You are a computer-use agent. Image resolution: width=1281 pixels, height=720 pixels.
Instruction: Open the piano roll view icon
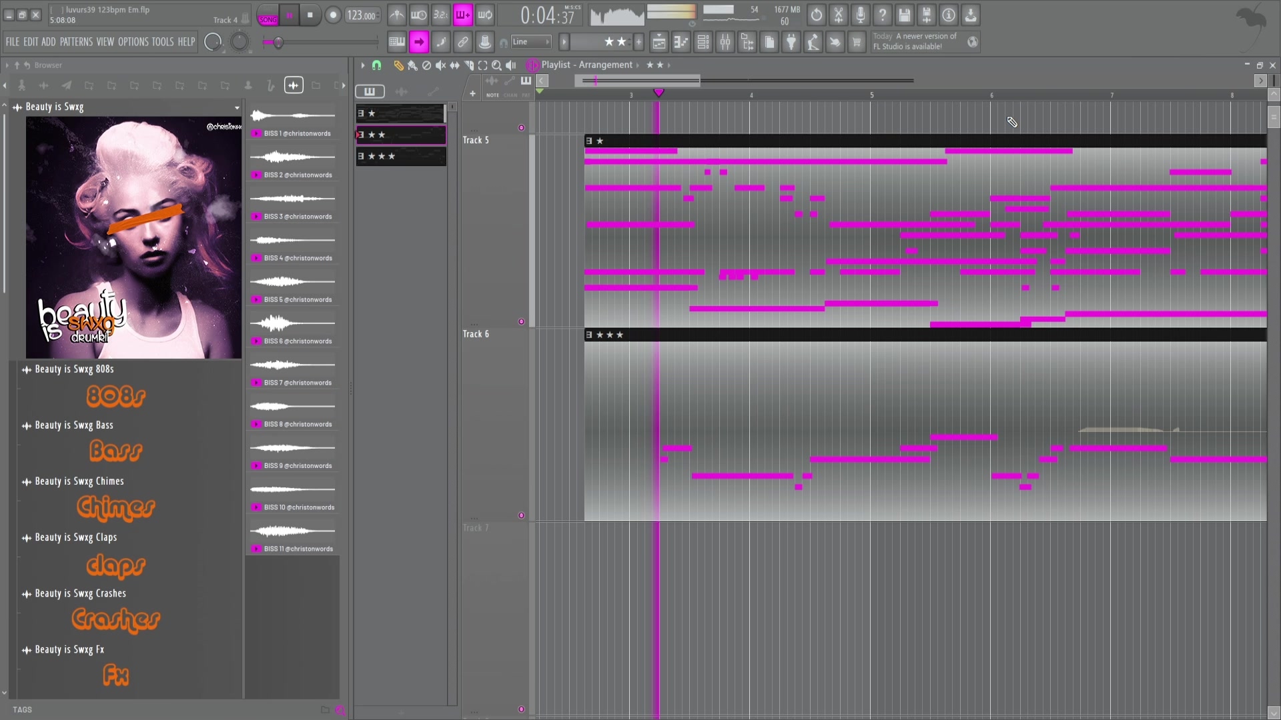point(681,42)
